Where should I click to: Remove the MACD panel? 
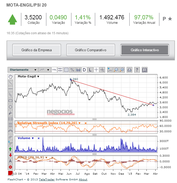click(x=52, y=158)
